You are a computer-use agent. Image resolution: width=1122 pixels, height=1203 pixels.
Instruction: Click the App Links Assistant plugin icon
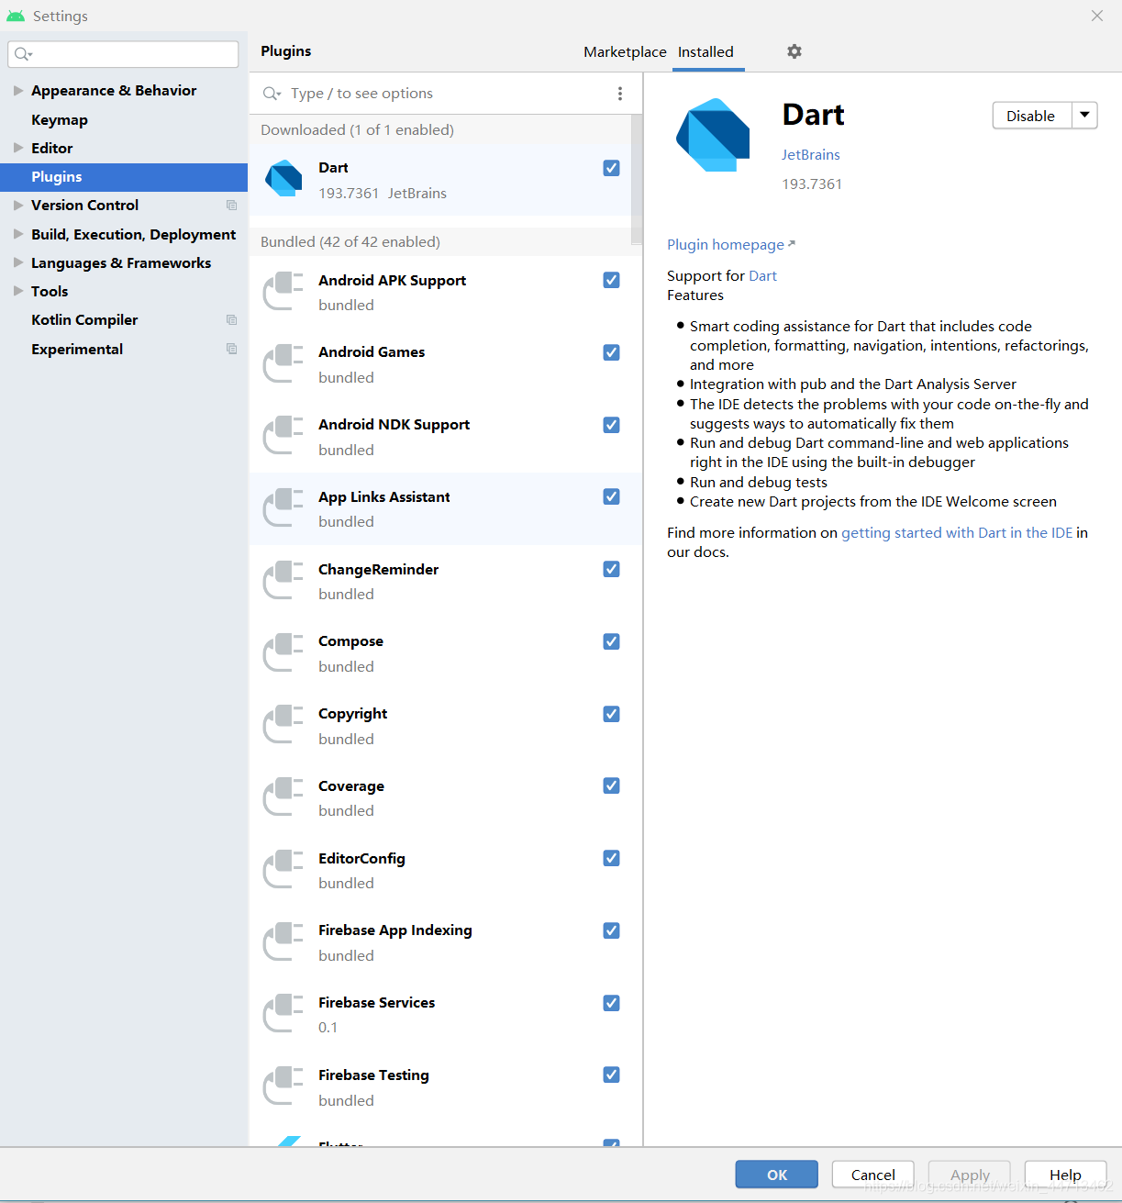(x=283, y=508)
